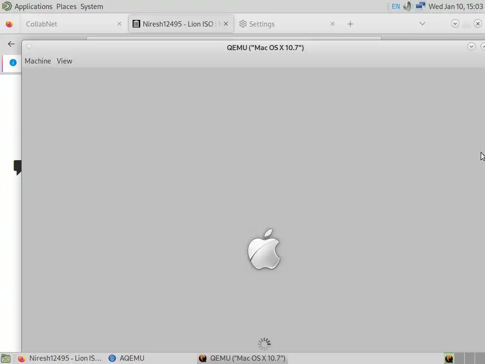
Task: Click the QEMU icon in bottom-right panel
Action: pos(449,359)
